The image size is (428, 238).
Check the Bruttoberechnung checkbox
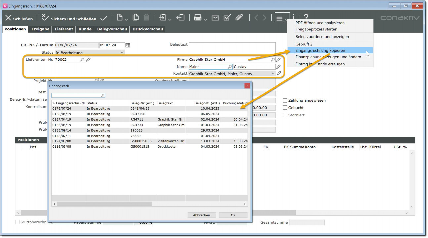tap(17, 222)
